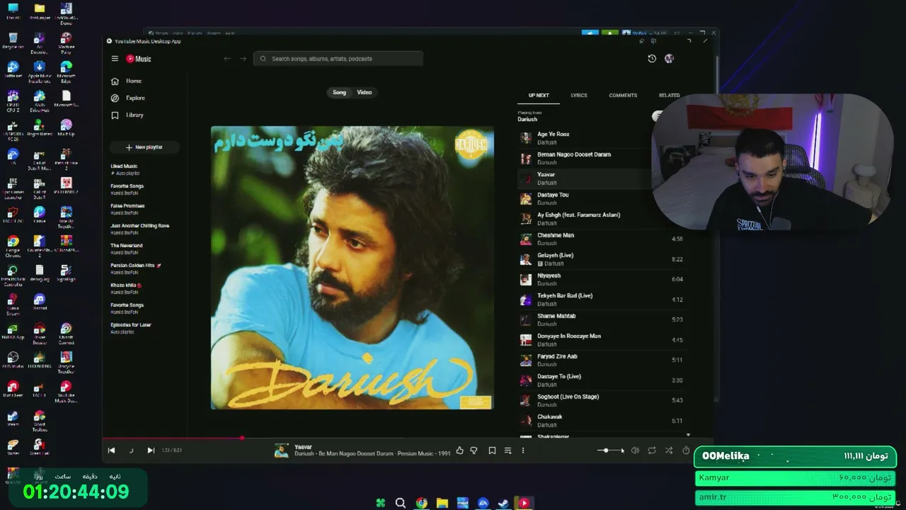
Task: Toggle shuffle mode
Action: point(669,450)
